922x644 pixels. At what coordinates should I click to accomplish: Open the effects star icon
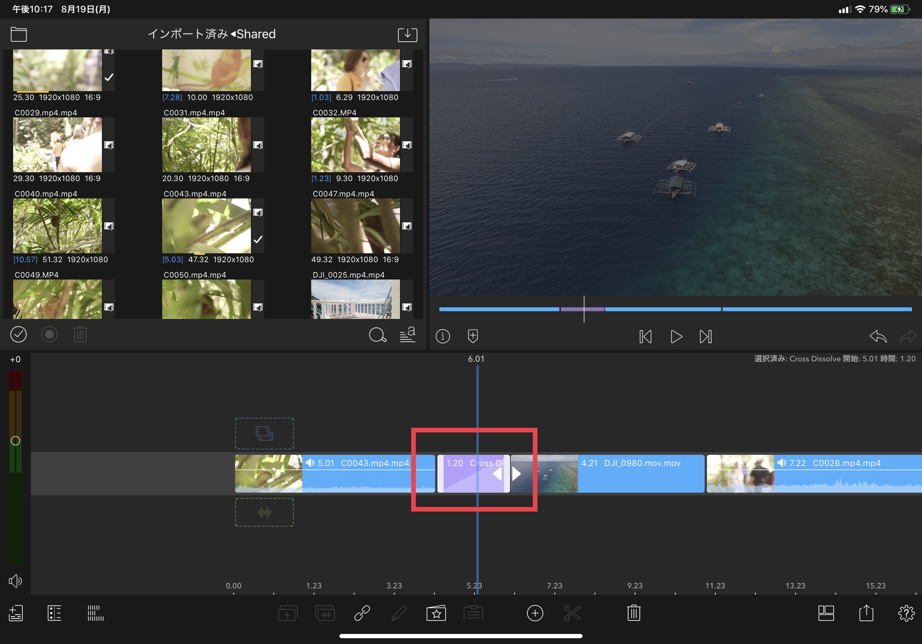(x=436, y=613)
